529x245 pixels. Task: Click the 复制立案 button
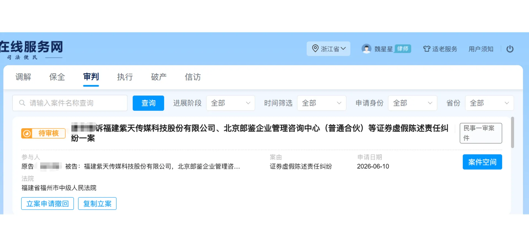pos(97,203)
